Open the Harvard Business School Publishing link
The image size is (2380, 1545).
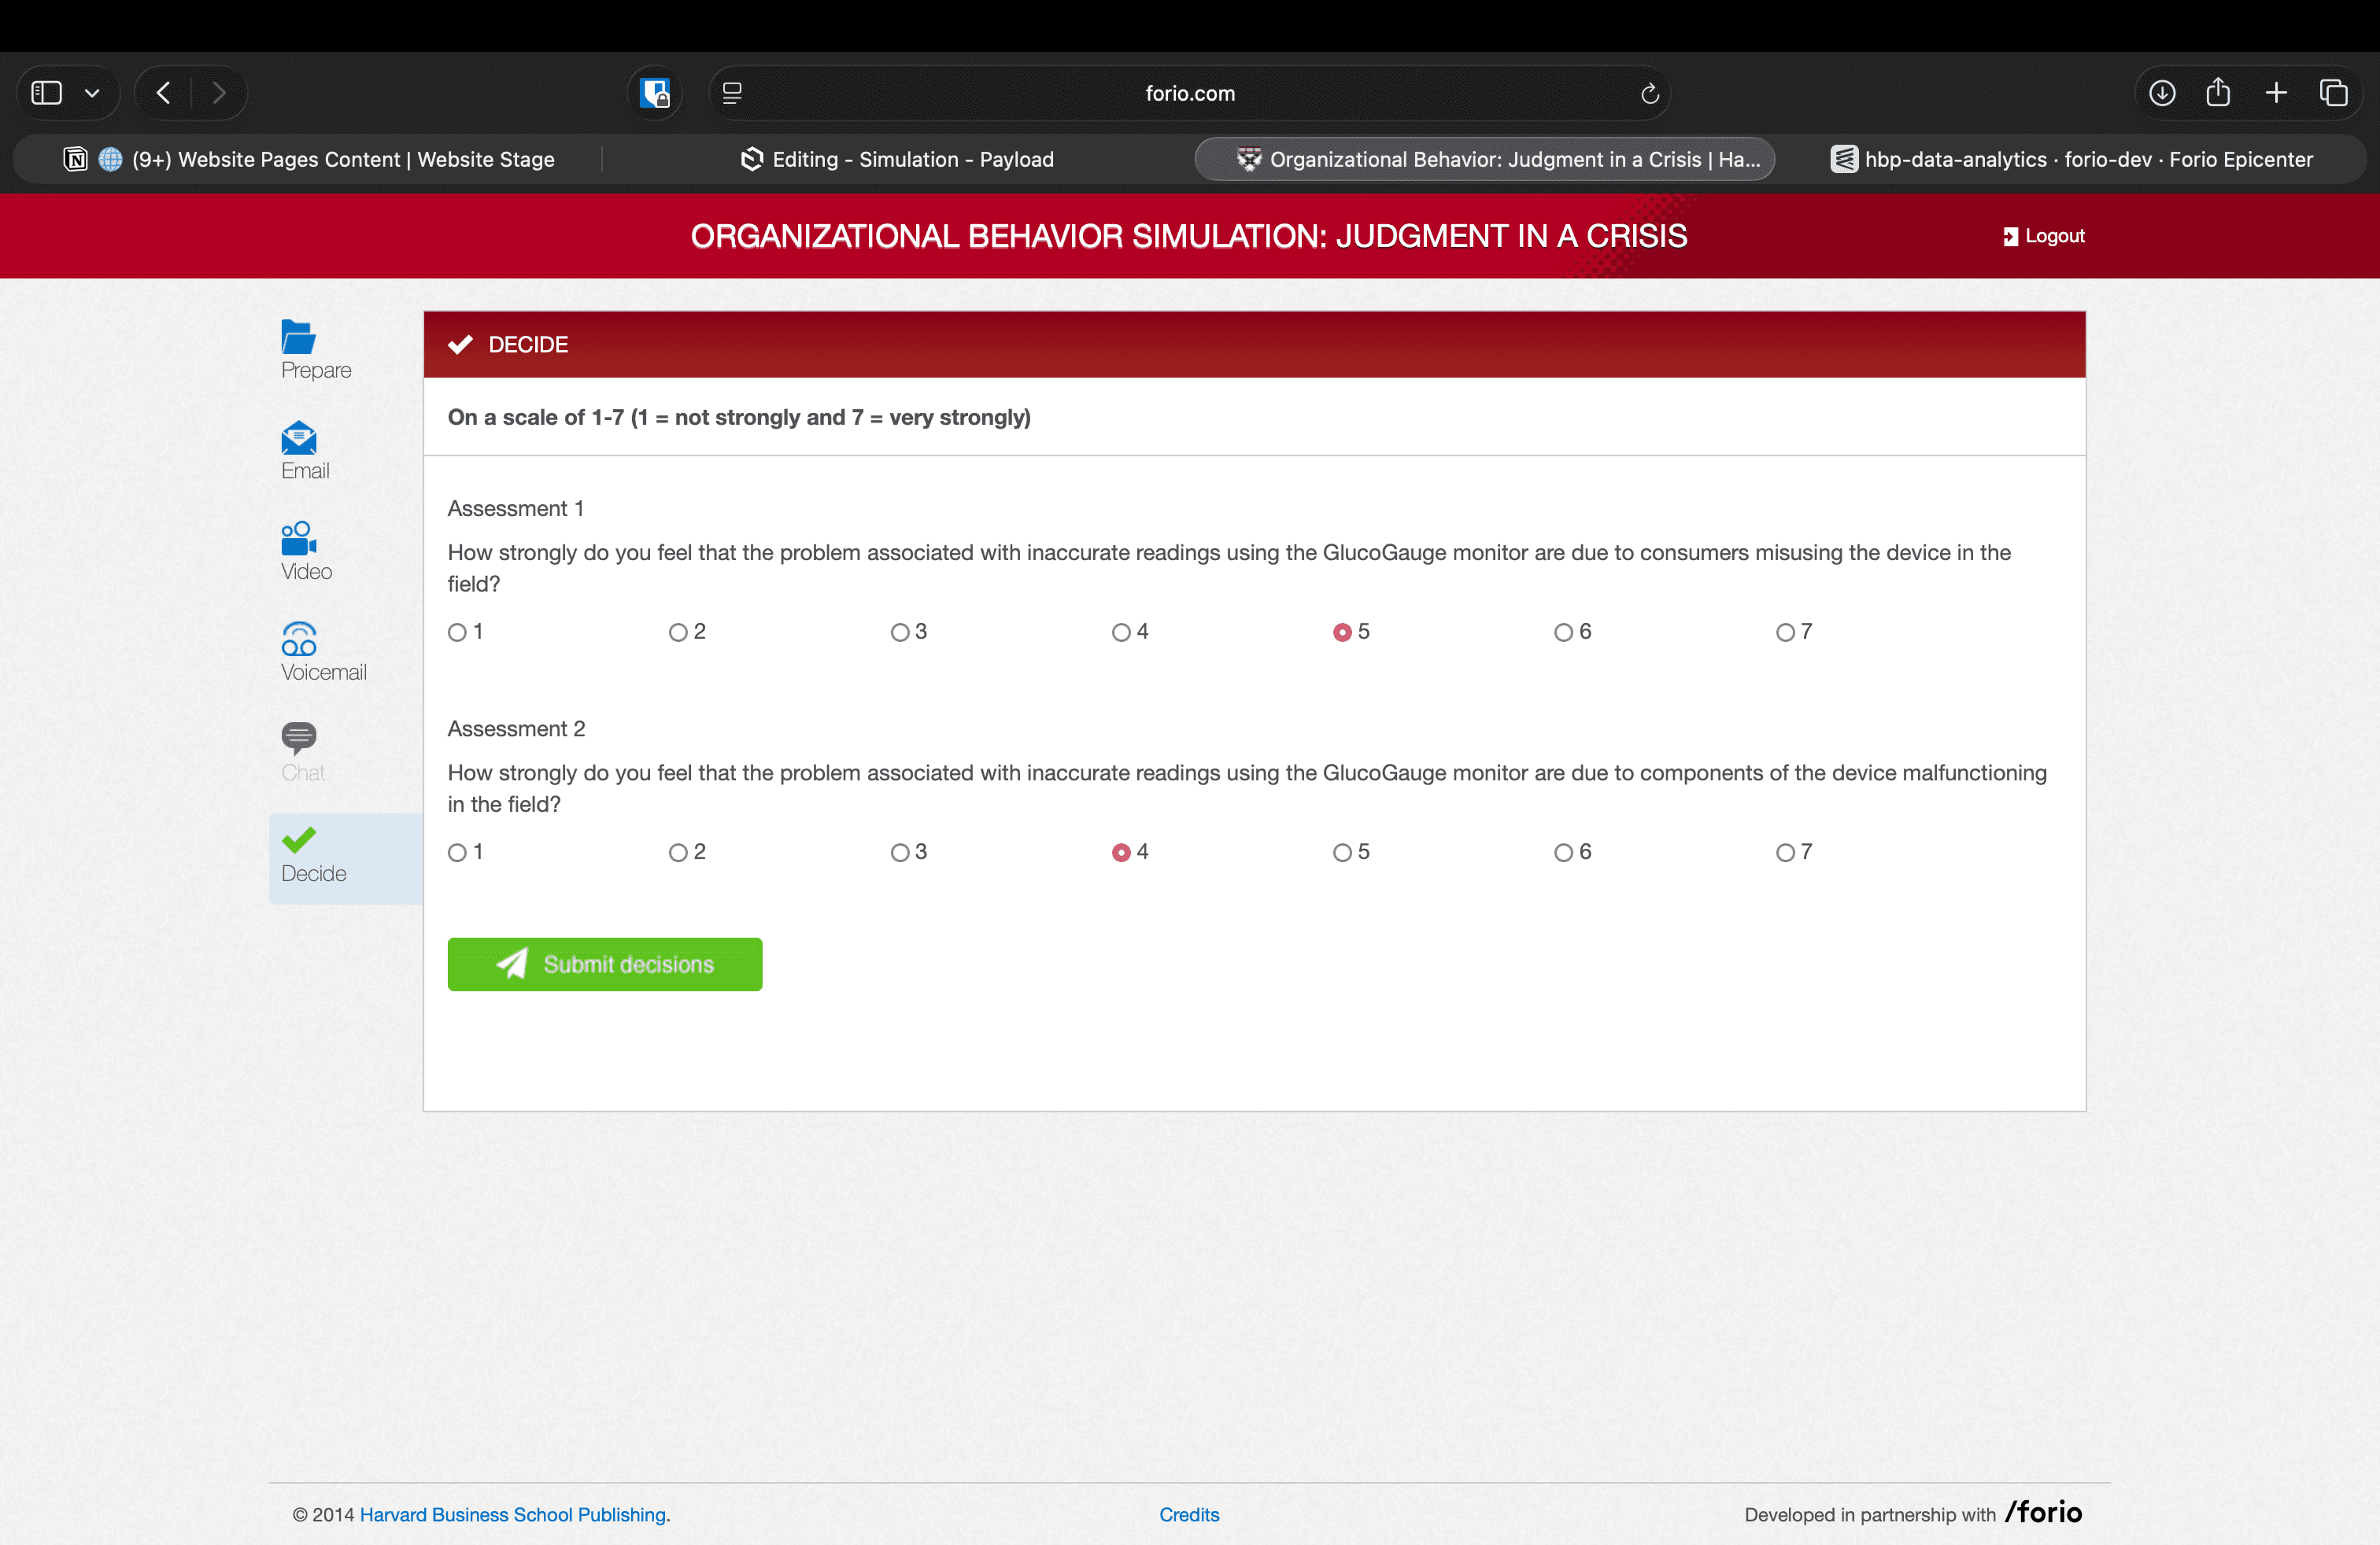513,1514
